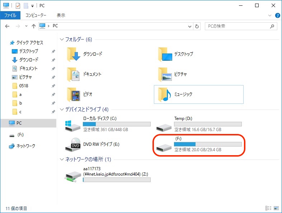
Task: Click the Up one level arrow button
Action: click(34, 26)
